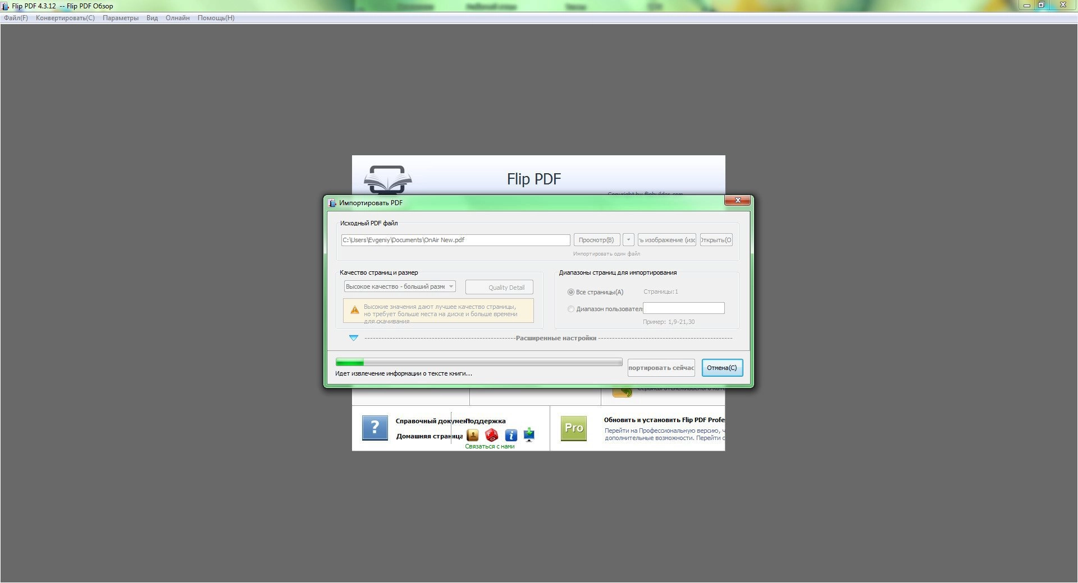The height and width of the screenshot is (583, 1078).
Task: Open the Онлайн menu
Action: [177, 18]
